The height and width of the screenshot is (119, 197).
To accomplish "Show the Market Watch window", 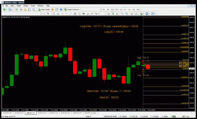I will [17, 9].
